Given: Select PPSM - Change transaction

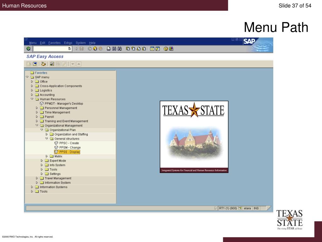Looking at the screenshot, I should coord(68,147).
